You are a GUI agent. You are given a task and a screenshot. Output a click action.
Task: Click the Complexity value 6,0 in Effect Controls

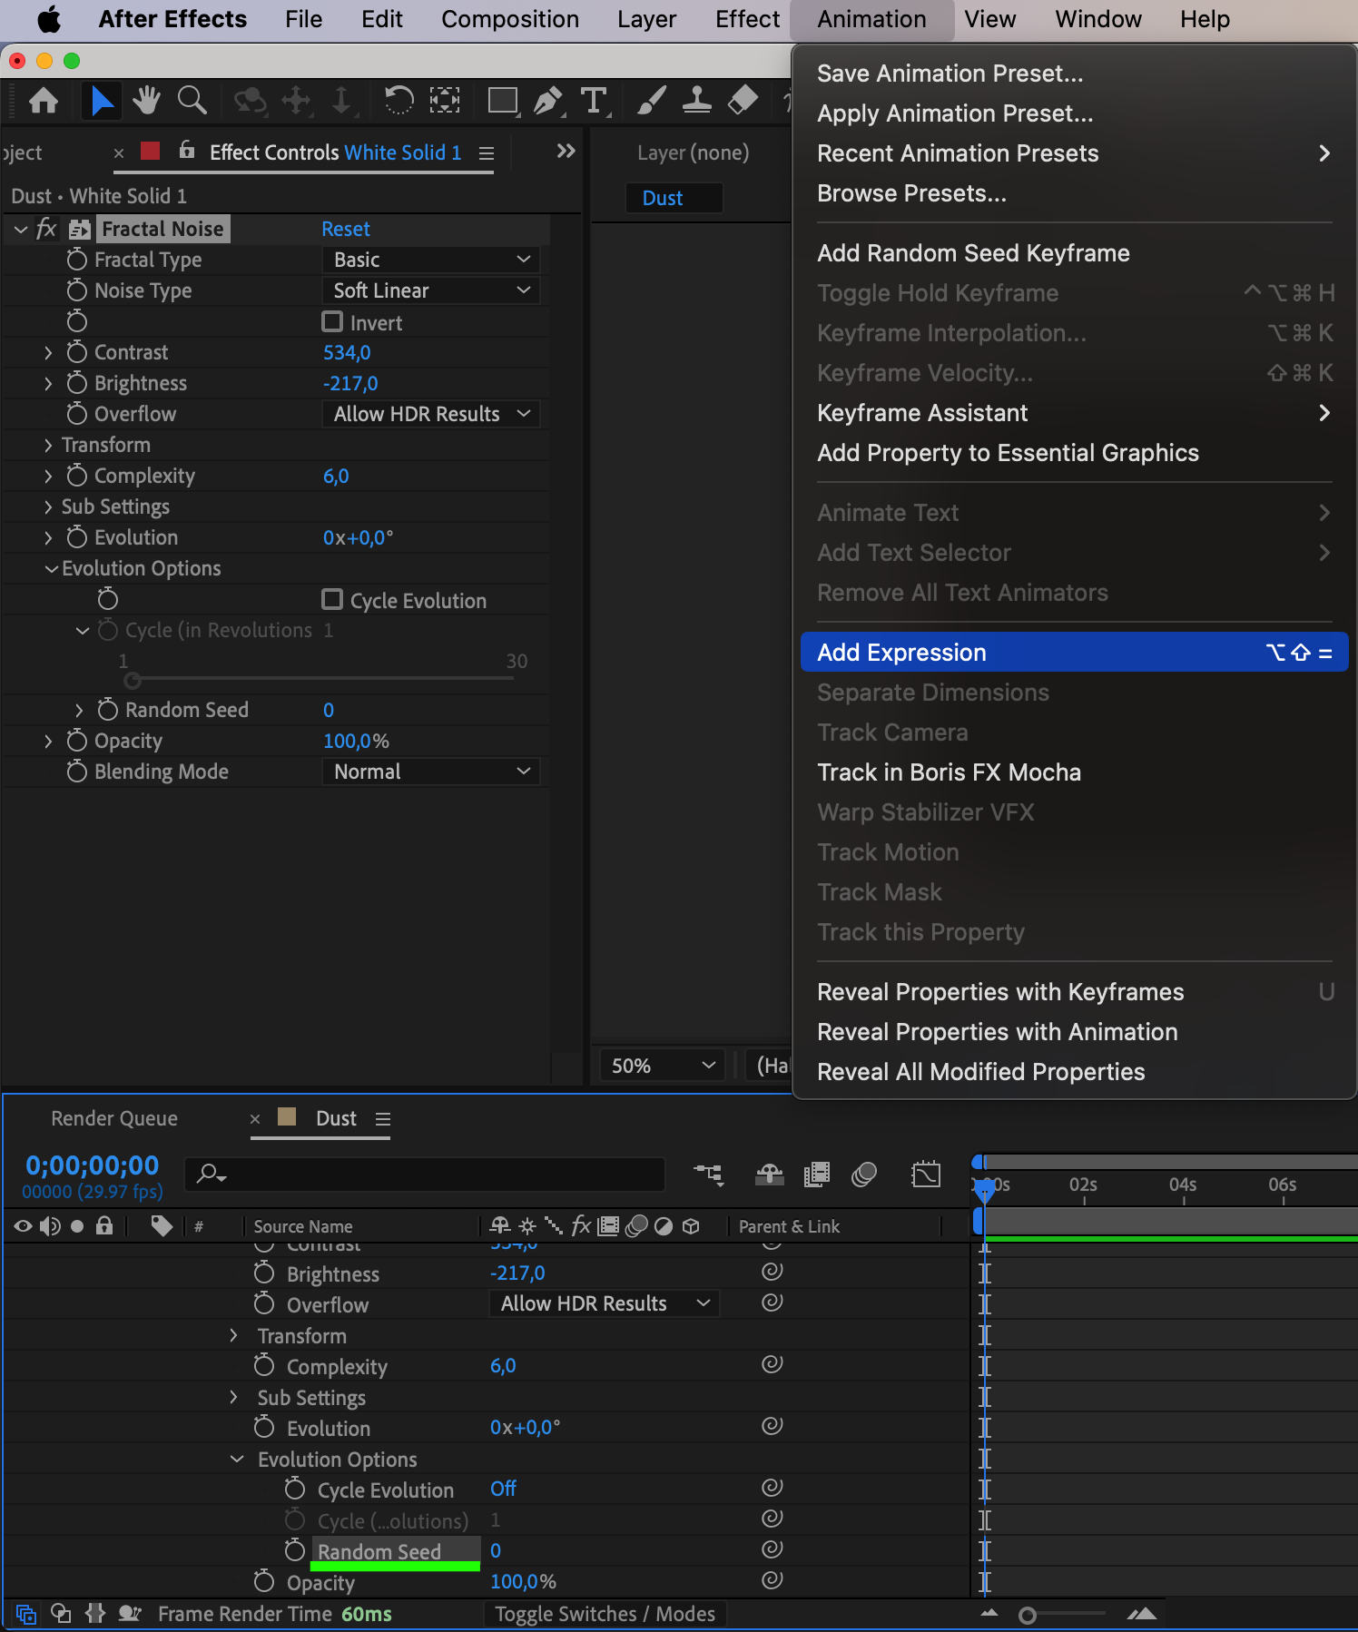(336, 476)
